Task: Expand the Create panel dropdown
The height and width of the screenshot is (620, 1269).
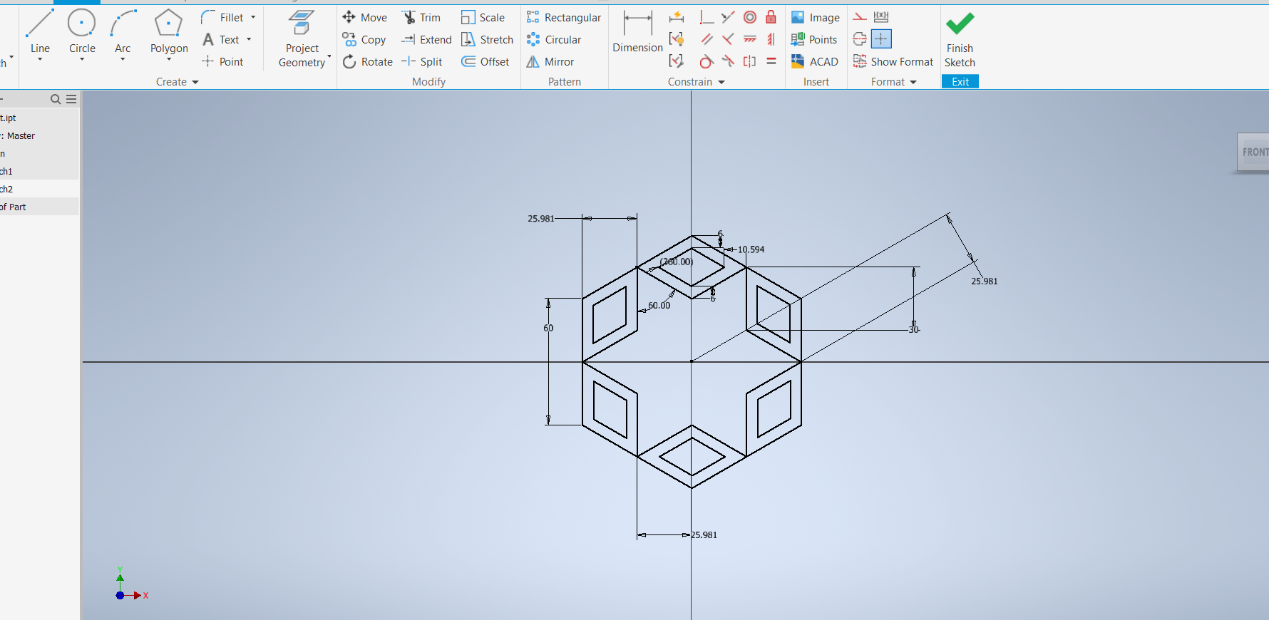Action: 195,82
